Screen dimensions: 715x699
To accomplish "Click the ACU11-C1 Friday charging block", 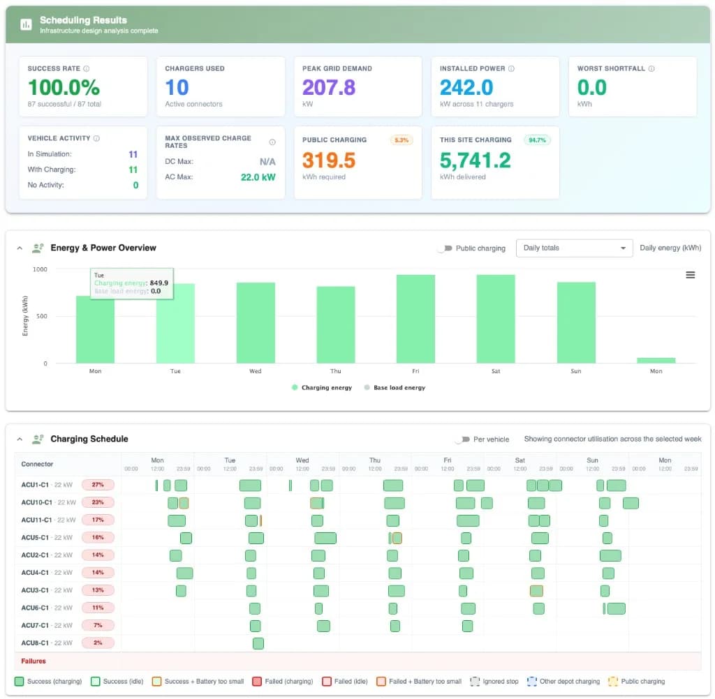I will 468,520.
